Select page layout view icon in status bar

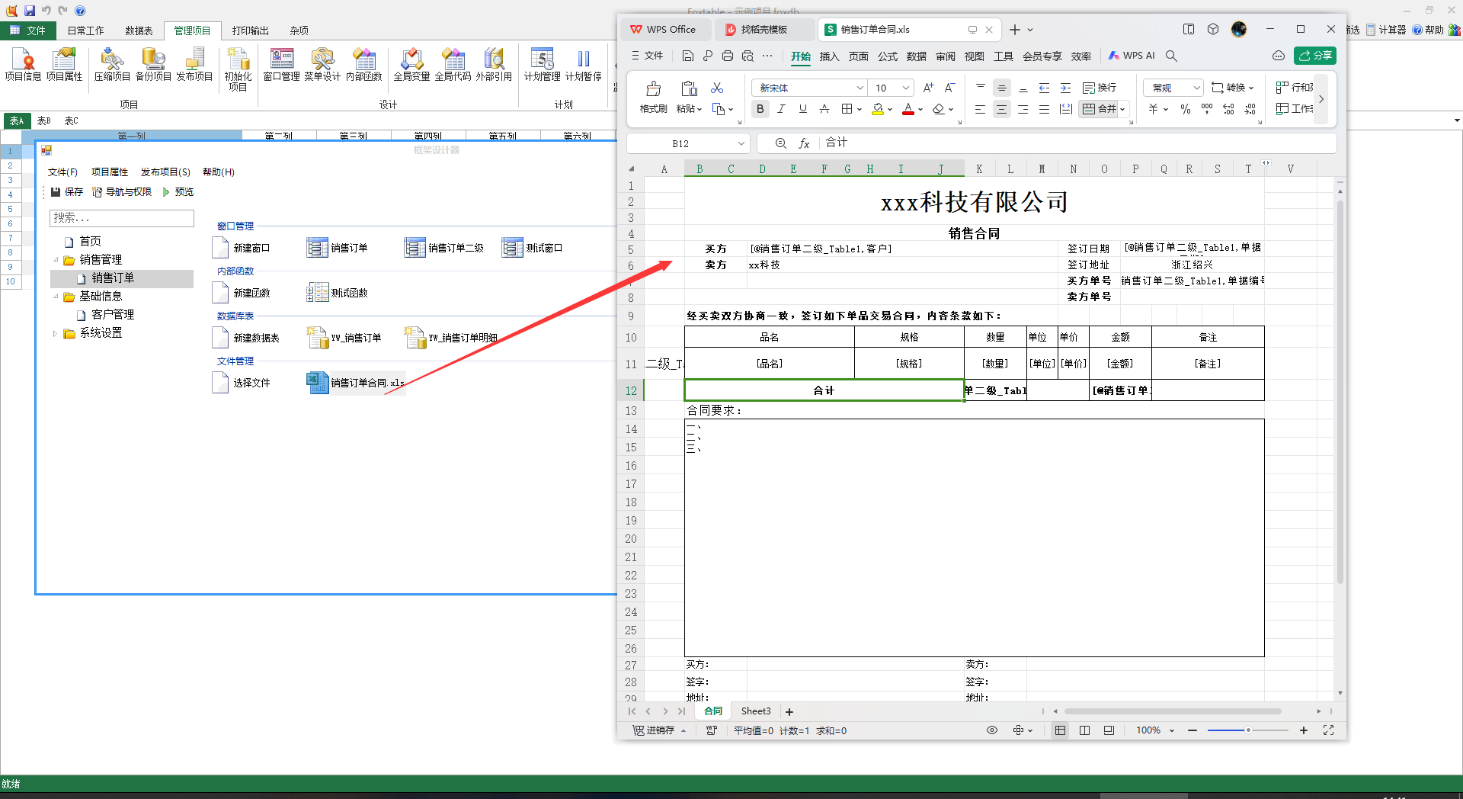click(1084, 730)
